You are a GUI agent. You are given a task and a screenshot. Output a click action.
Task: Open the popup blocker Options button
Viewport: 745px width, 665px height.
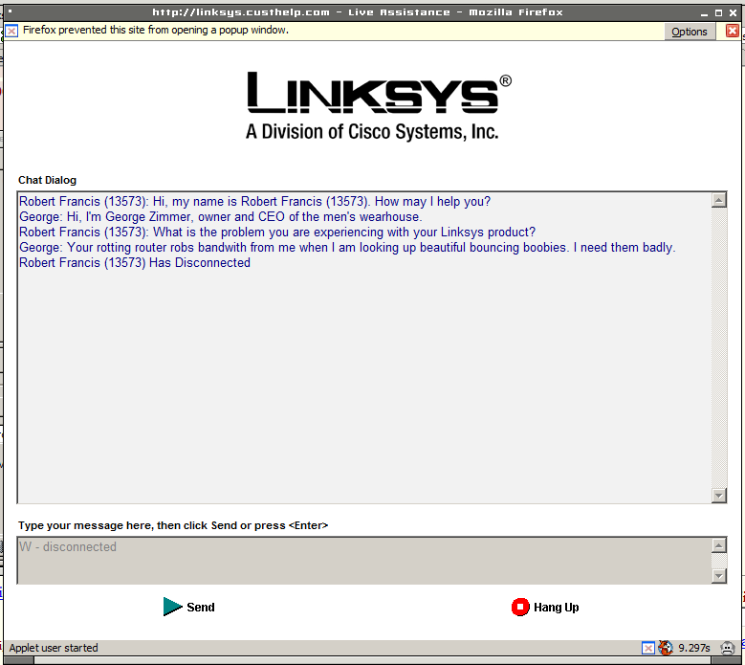pos(689,32)
